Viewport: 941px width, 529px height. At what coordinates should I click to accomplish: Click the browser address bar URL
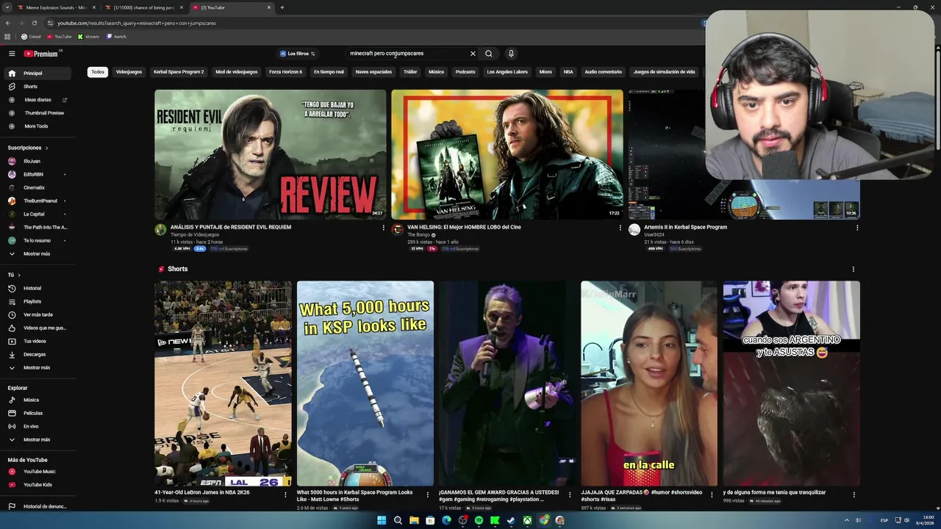coord(137,23)
